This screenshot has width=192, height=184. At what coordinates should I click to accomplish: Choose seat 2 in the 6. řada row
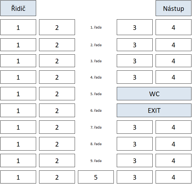tap(57, 110)
